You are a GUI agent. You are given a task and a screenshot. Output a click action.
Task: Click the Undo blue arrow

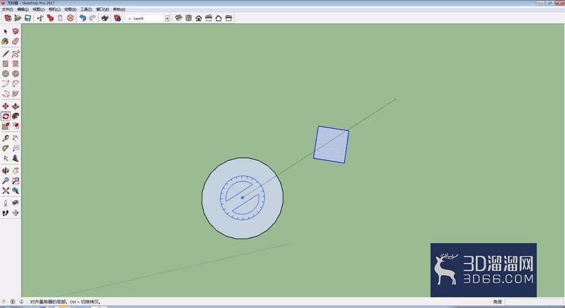pos(82,18)
